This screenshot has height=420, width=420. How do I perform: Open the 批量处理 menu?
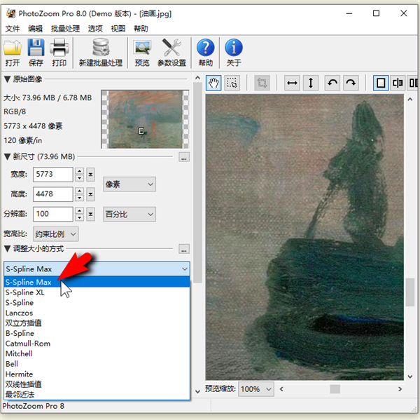65,29
